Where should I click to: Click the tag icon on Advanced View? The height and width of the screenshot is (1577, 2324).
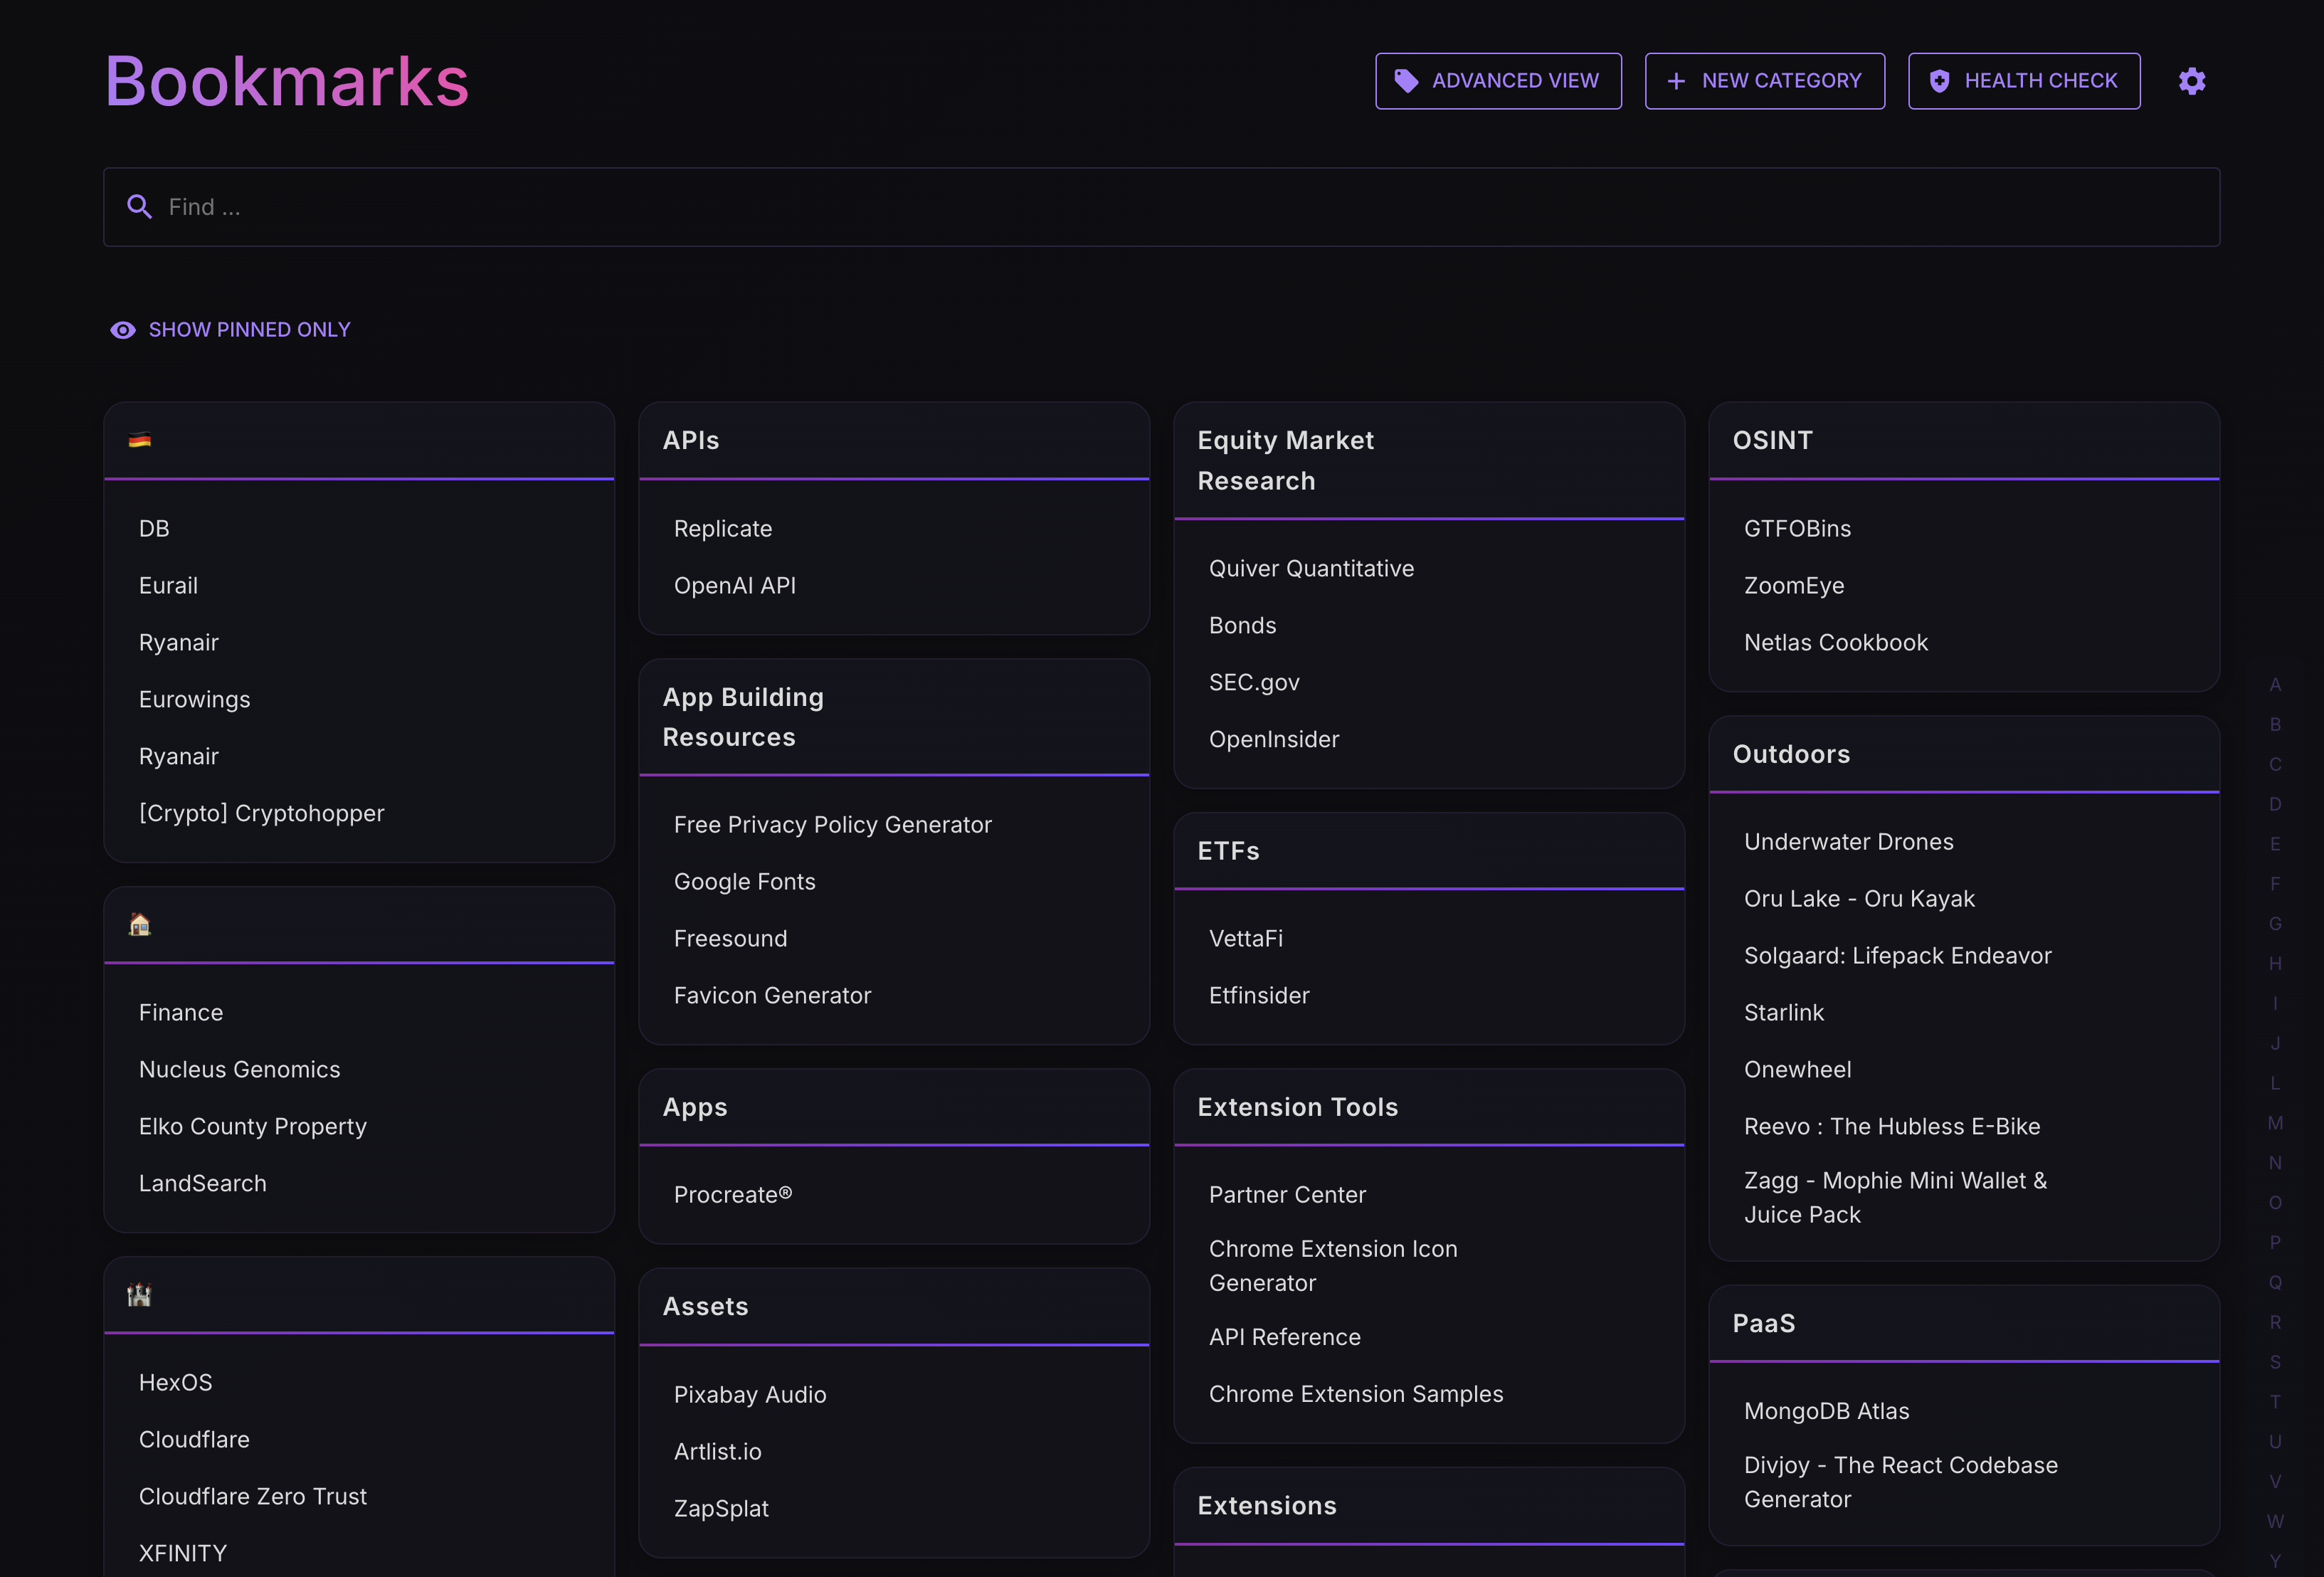[1406, 81]
